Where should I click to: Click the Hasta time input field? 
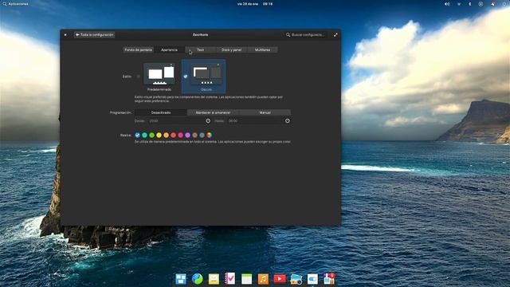(x=258, y=120)
